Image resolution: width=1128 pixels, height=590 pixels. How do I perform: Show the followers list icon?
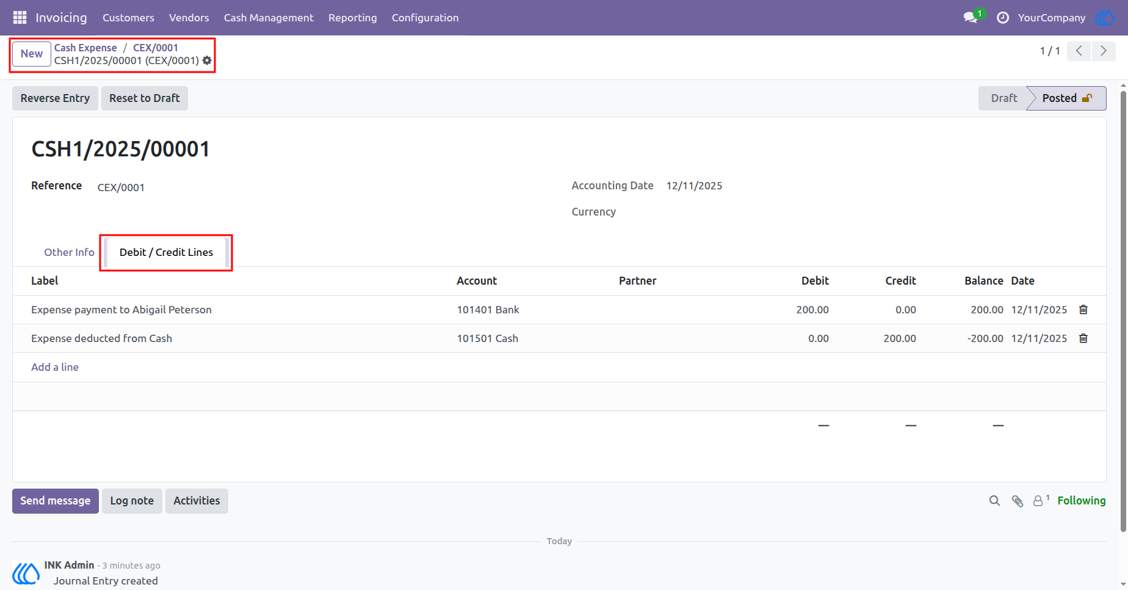[x=1041, y=501]
